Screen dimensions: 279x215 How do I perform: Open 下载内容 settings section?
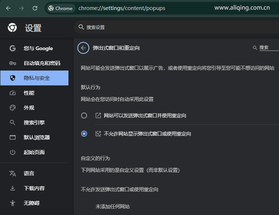[x=35, y=188]
